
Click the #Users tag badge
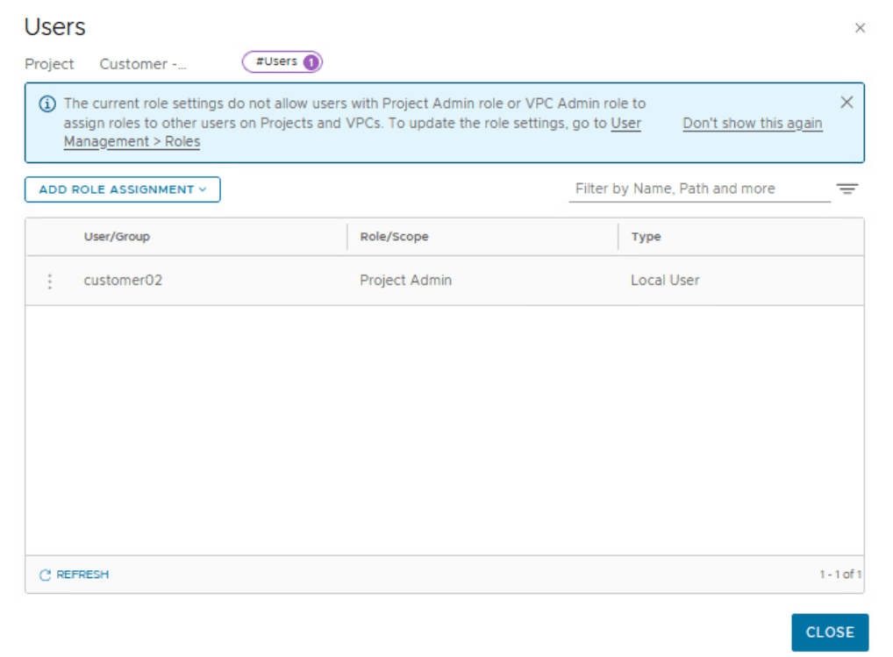tap(282, 62)
